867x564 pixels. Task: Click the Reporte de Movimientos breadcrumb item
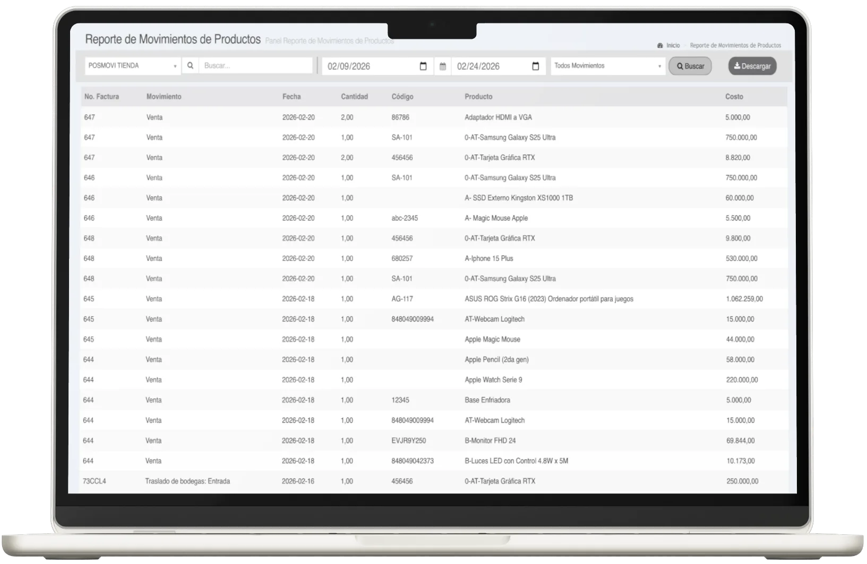pos(735,46)
